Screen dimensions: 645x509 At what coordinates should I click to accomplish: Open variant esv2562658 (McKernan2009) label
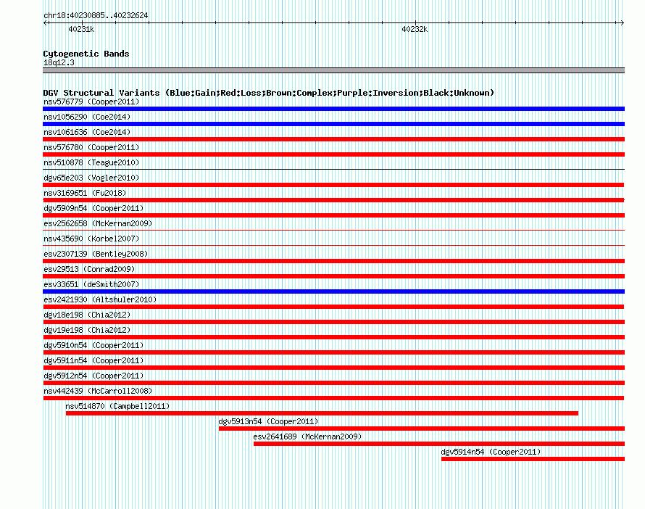point(98,223)
